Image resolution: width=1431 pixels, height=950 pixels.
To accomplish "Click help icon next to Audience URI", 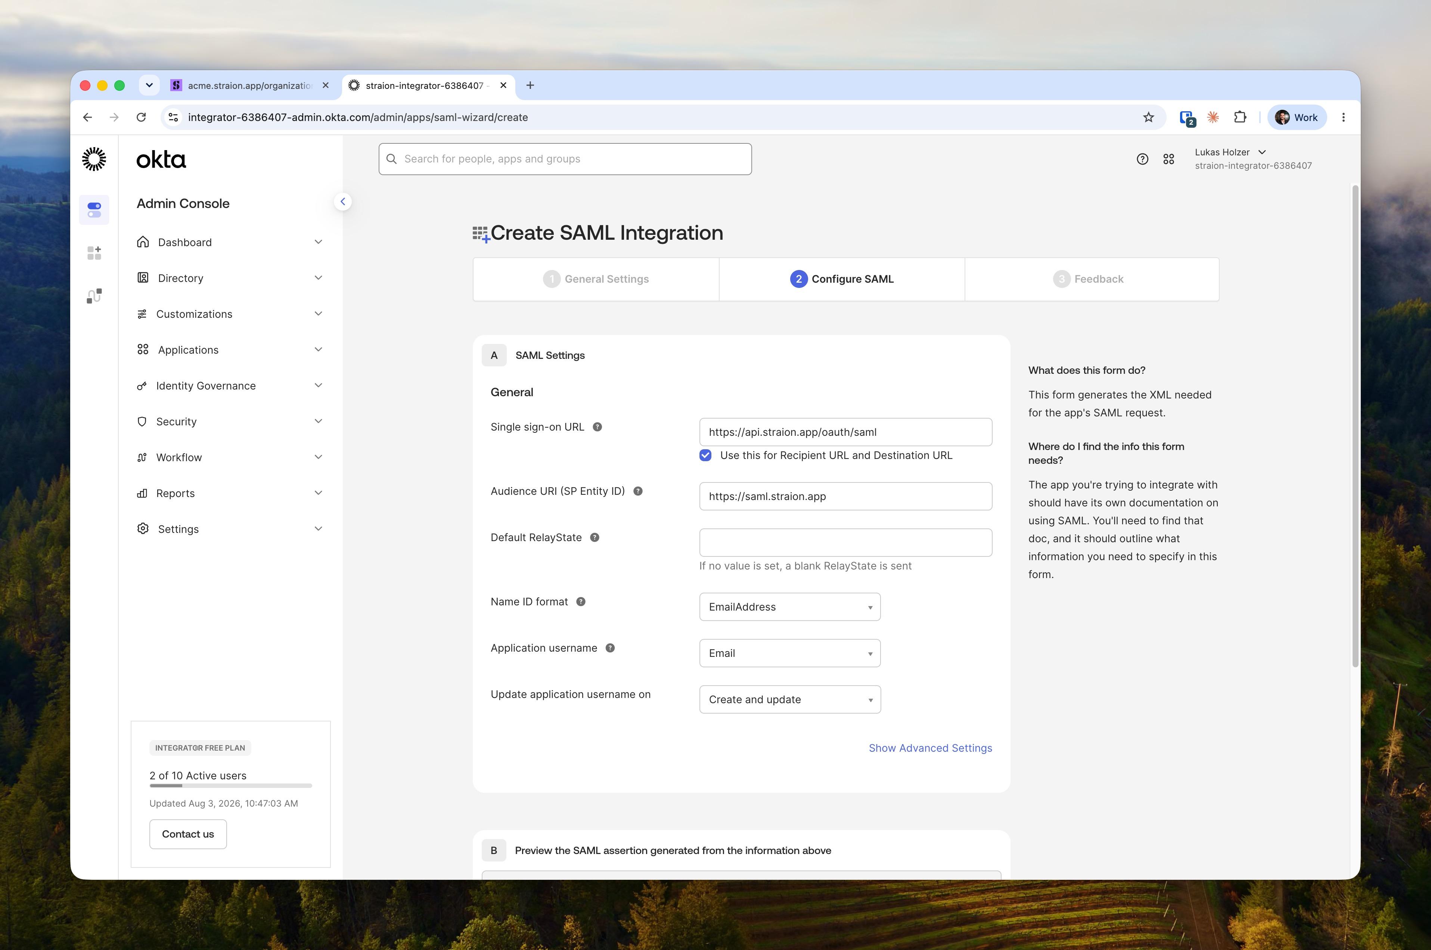I will tap(638, 491).
